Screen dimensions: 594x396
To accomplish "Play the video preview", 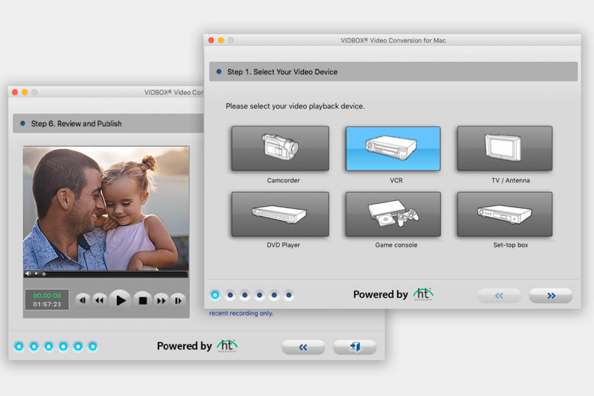I will (x=120, y=300).
